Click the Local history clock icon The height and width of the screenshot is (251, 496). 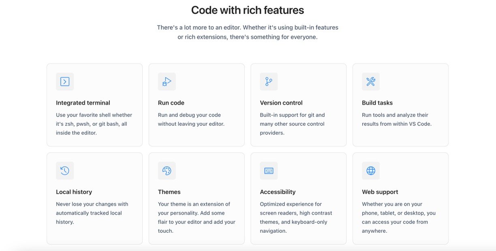pyautogui.click(x=65, y=170)
